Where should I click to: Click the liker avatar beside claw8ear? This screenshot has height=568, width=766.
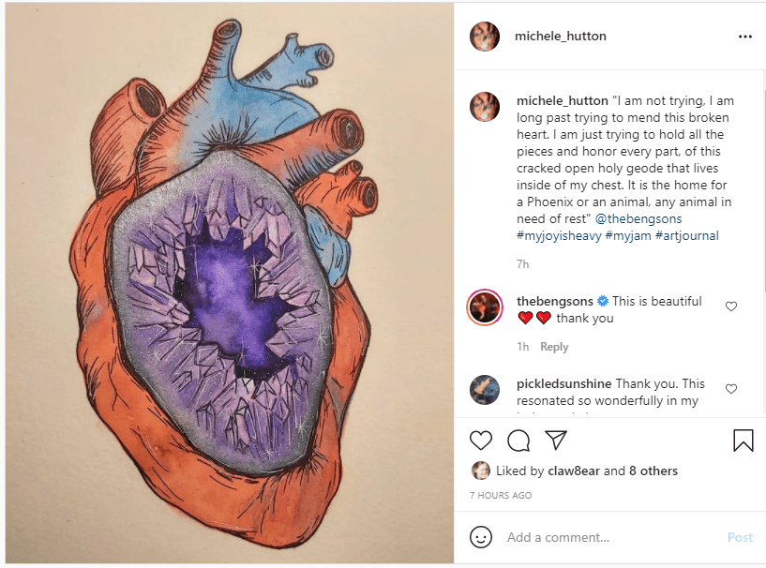coord(481,471)
